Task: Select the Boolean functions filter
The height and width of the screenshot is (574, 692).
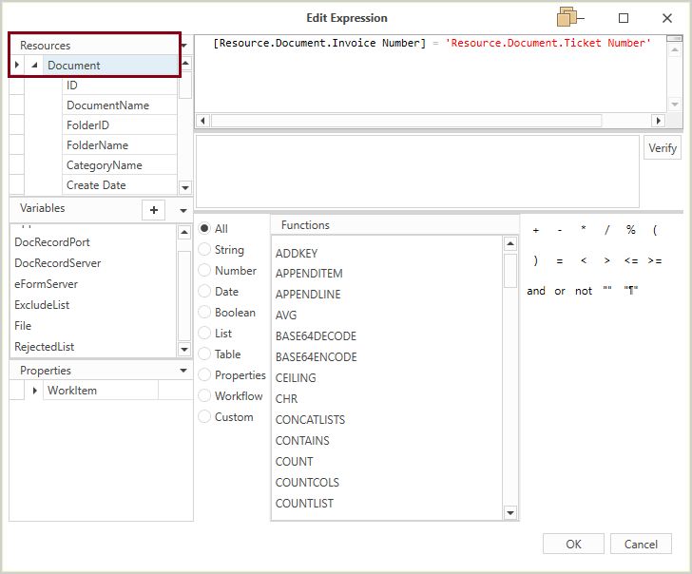Action: click(204, 312)
